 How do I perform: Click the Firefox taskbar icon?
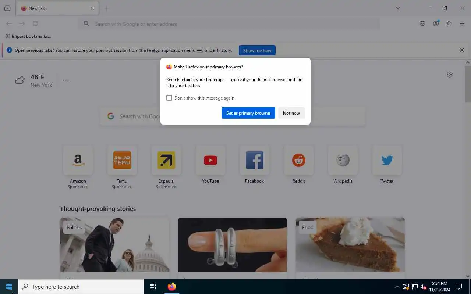click(172, 287)
